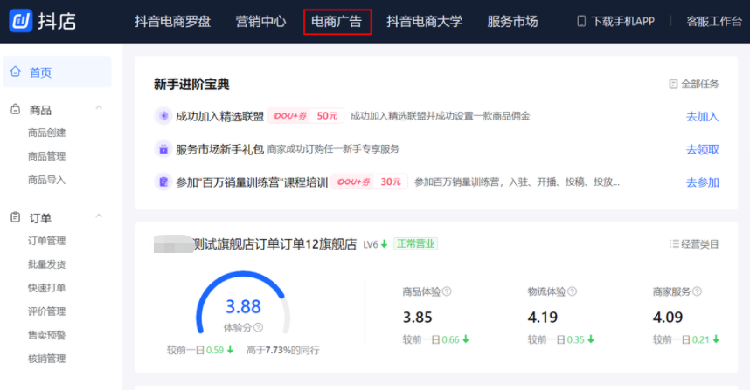Open 电商广告 in top navigation
The width and height of the screenshot is (750, 390).
337,22
